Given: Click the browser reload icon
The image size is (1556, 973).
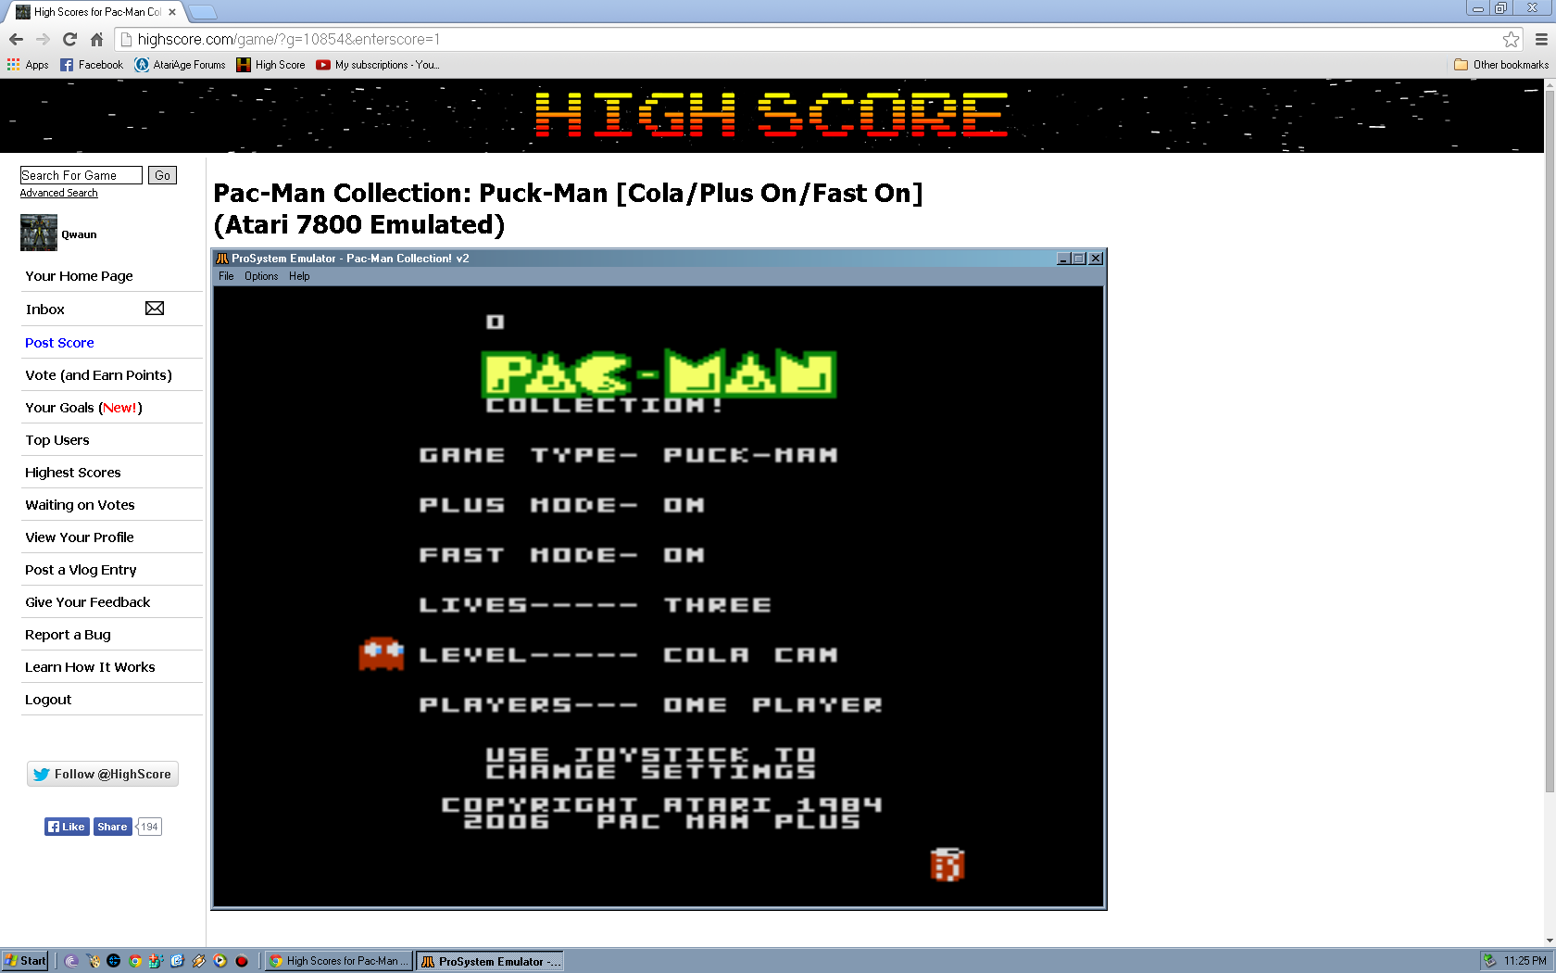Looking at the screenshot, I should pos(69,39).
